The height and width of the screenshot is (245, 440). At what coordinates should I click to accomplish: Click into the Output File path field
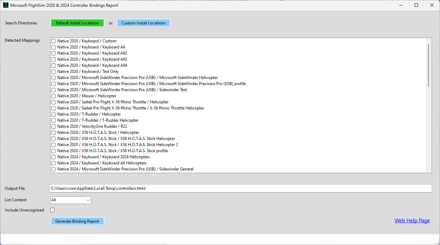[x=241, y=188]
